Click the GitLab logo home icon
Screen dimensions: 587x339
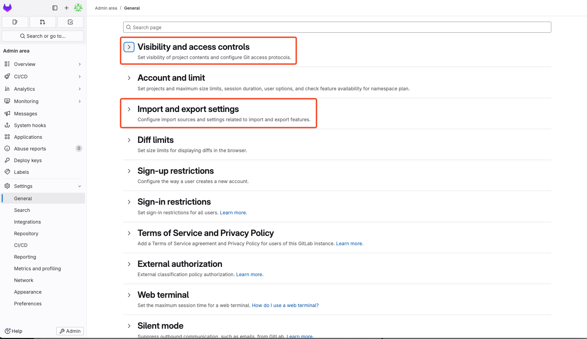tap(7, 8)
